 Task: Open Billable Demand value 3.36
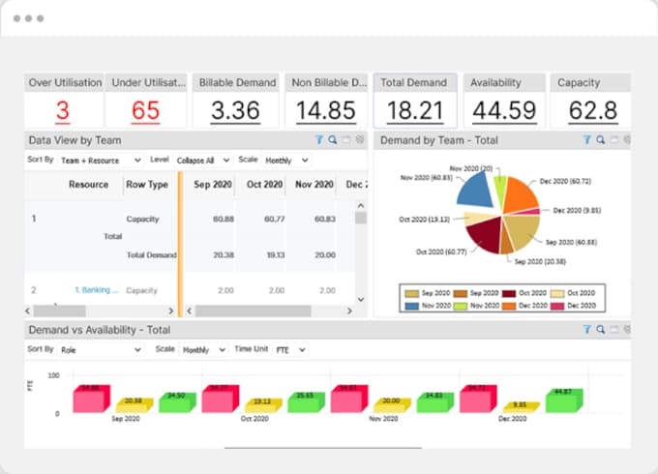click(235, 110)
